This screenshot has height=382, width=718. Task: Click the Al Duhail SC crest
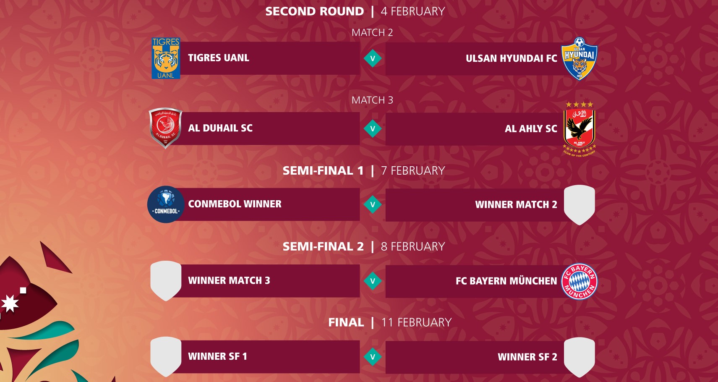(166, 128)
